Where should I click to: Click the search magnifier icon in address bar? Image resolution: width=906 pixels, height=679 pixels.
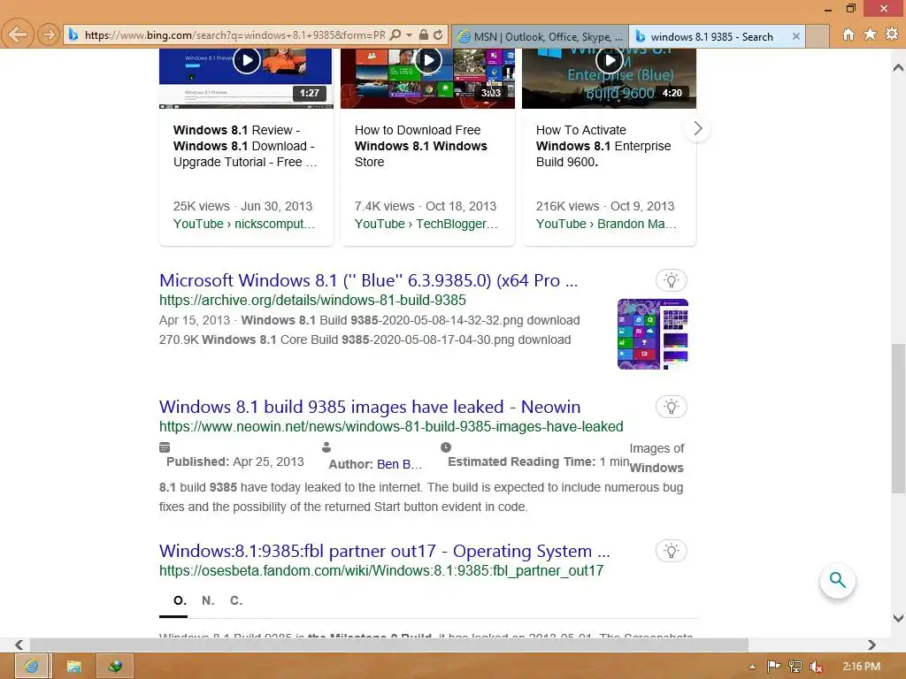click(395, 34)
